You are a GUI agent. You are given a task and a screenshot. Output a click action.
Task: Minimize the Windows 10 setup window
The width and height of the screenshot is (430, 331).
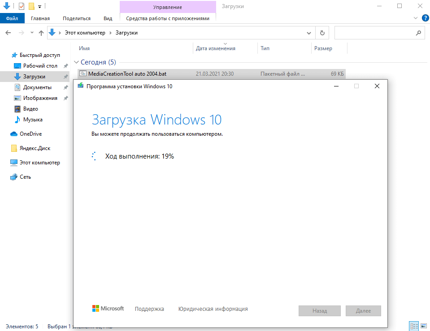[x=336, y=86]
